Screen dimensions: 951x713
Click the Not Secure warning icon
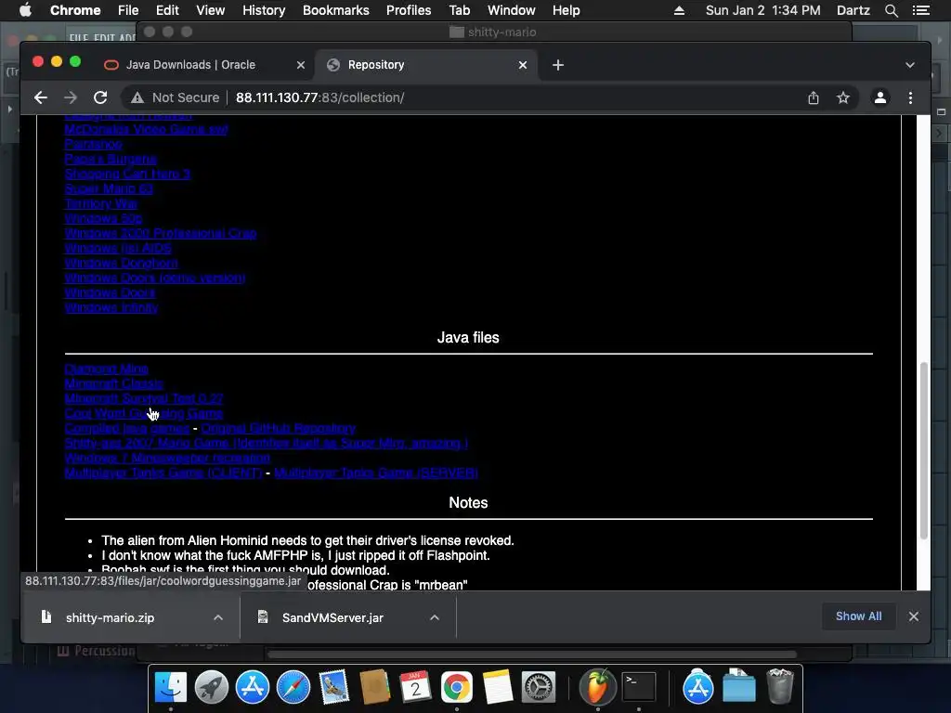click(137, 97)
